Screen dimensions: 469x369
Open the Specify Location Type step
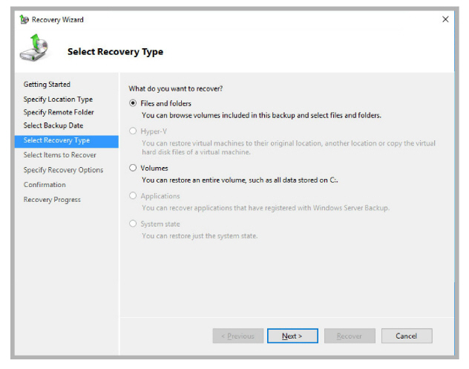[58, 99]
